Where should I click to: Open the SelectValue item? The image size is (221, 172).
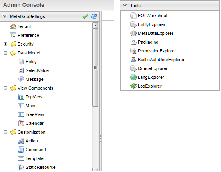(37, 70)
